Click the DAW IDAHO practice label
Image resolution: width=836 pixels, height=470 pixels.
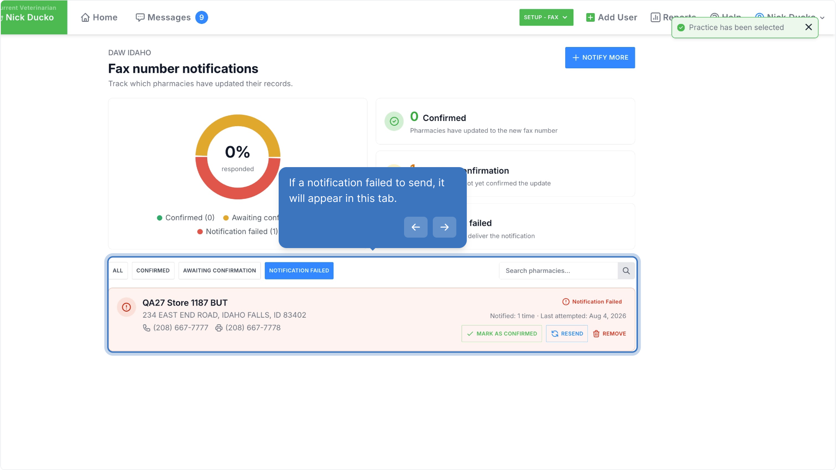[130, 53]
